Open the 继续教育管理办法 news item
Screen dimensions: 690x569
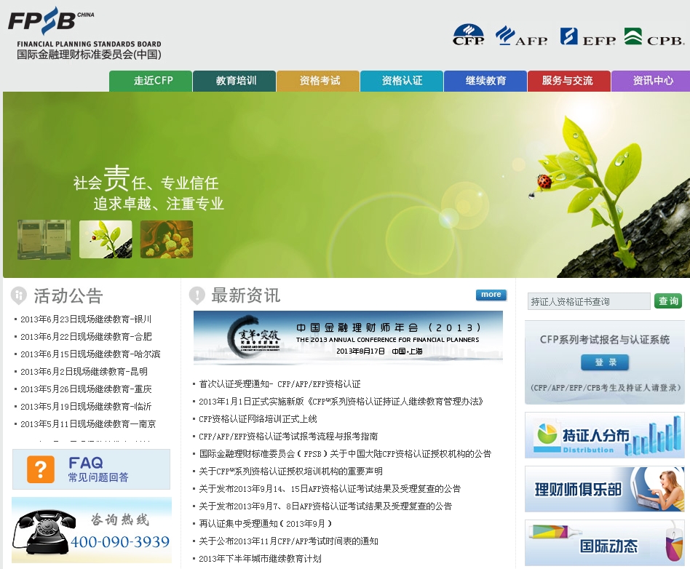tap(341, 402)
